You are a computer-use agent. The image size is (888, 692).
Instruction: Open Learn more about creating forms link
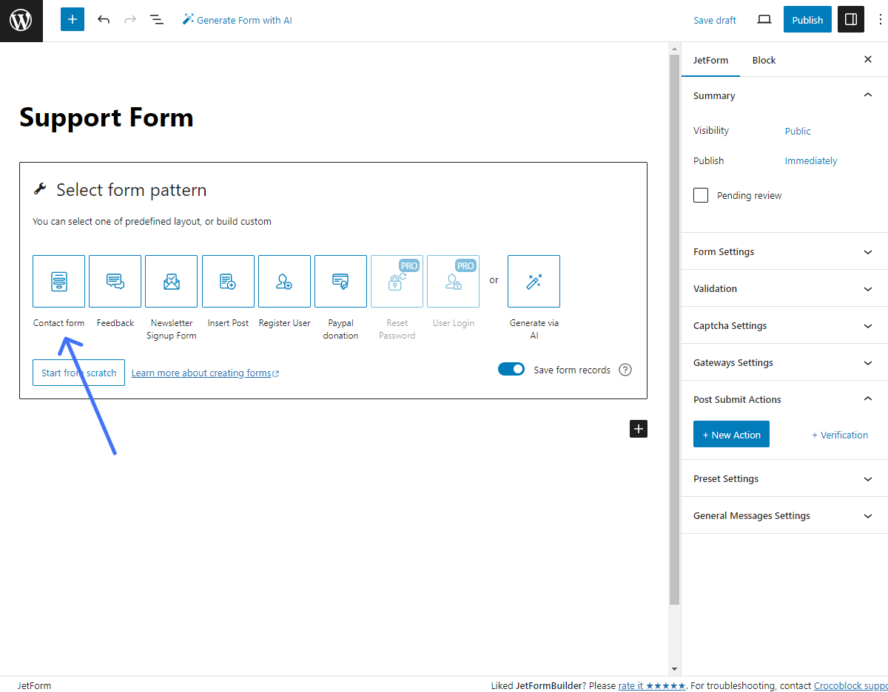click(201, 373)
